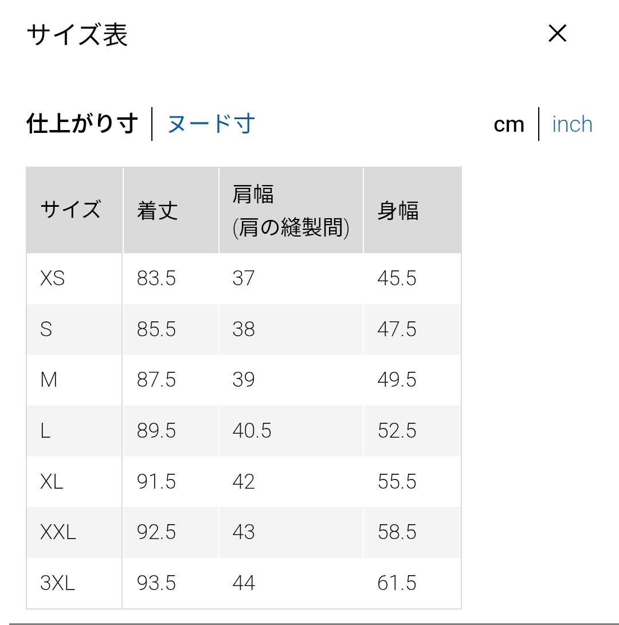Select the XL size row label
The height and width of the screenshot is (625, 619).
(52, 482)
